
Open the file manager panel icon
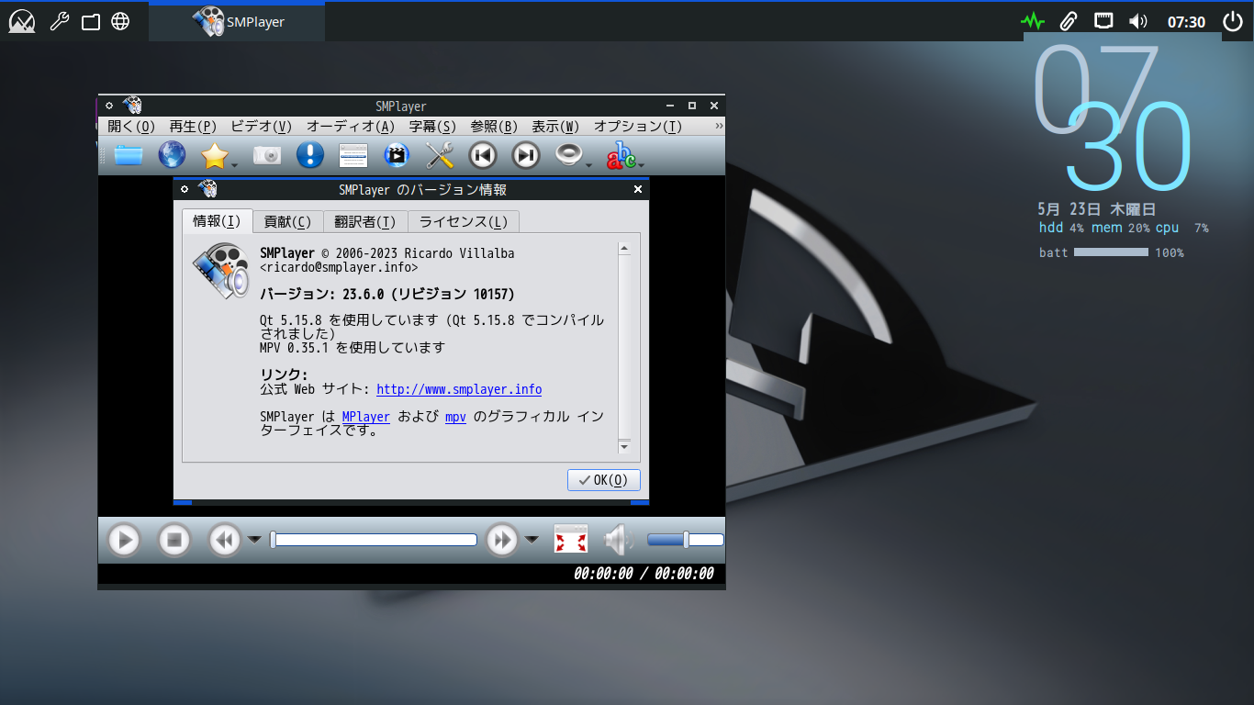[x=90, y=21]
